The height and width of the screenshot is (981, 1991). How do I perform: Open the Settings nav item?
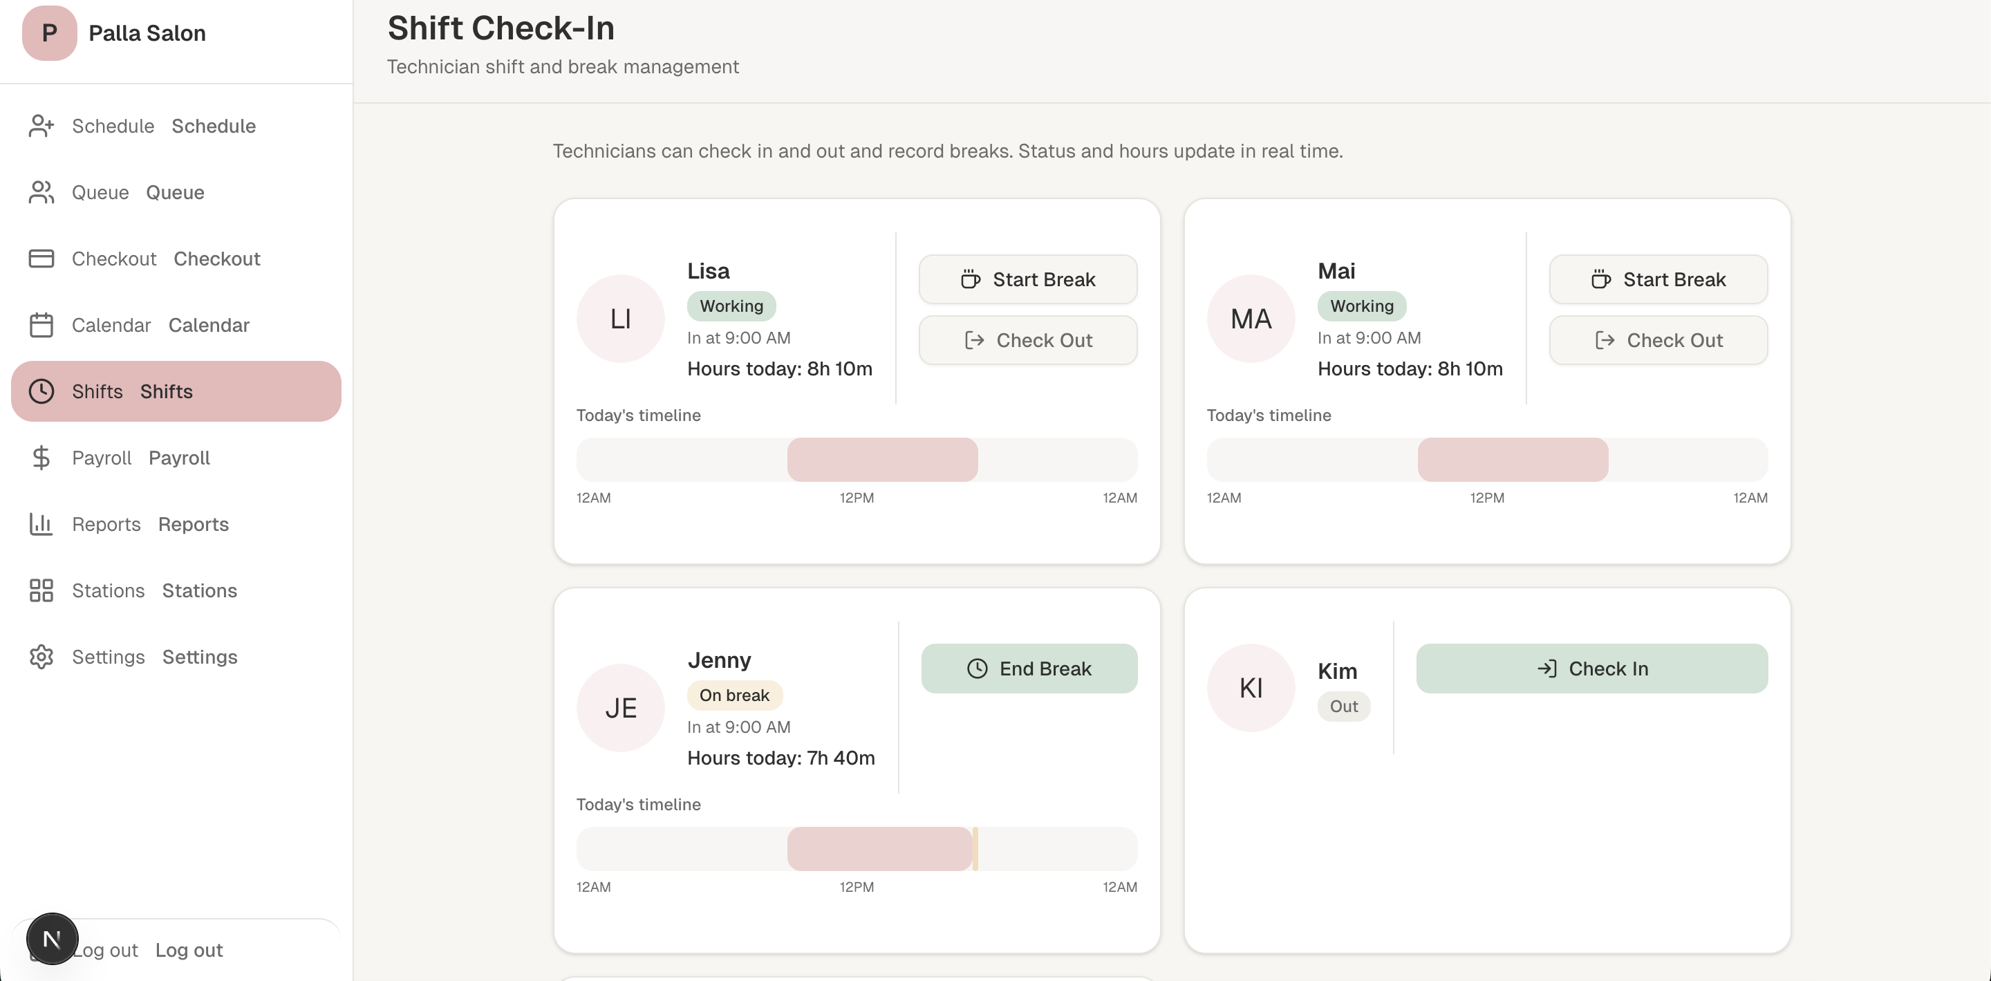point(176,658)
